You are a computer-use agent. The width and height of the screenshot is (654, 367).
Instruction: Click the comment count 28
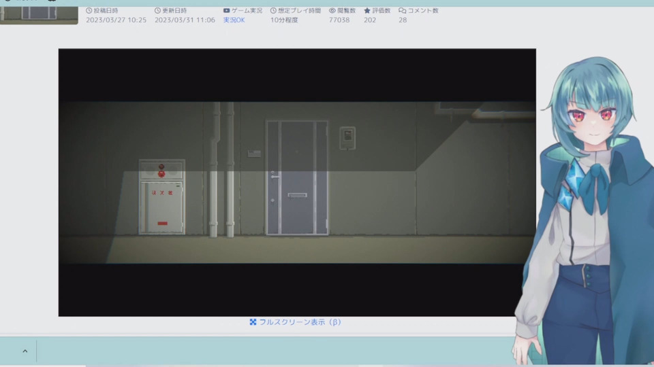403,20
